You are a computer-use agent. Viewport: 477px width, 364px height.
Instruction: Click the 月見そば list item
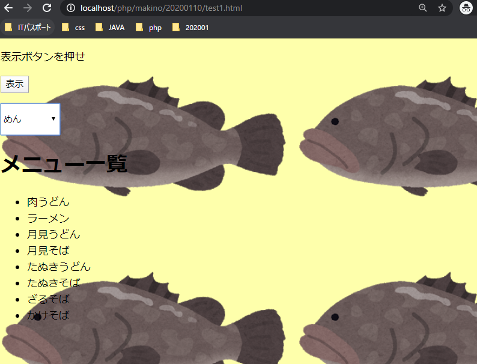(x=48, y=250)
